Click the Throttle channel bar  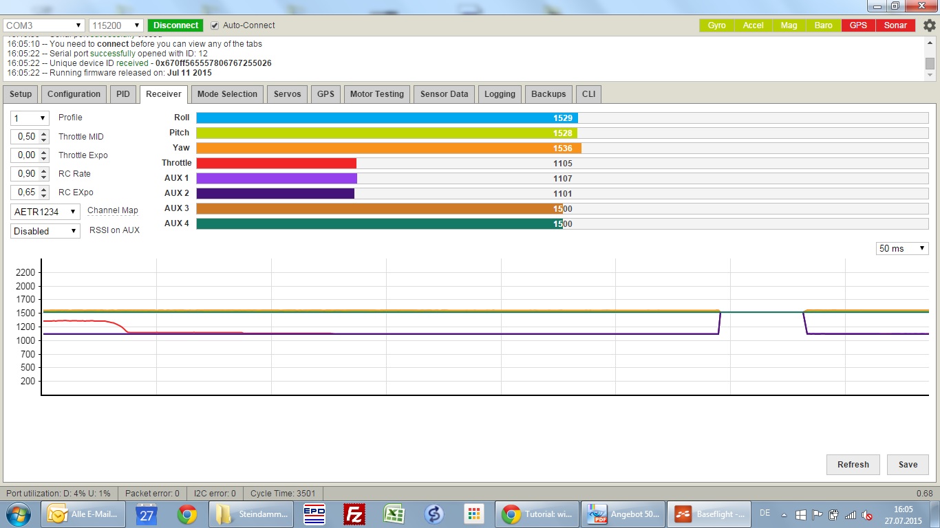[x=562, y=163]
